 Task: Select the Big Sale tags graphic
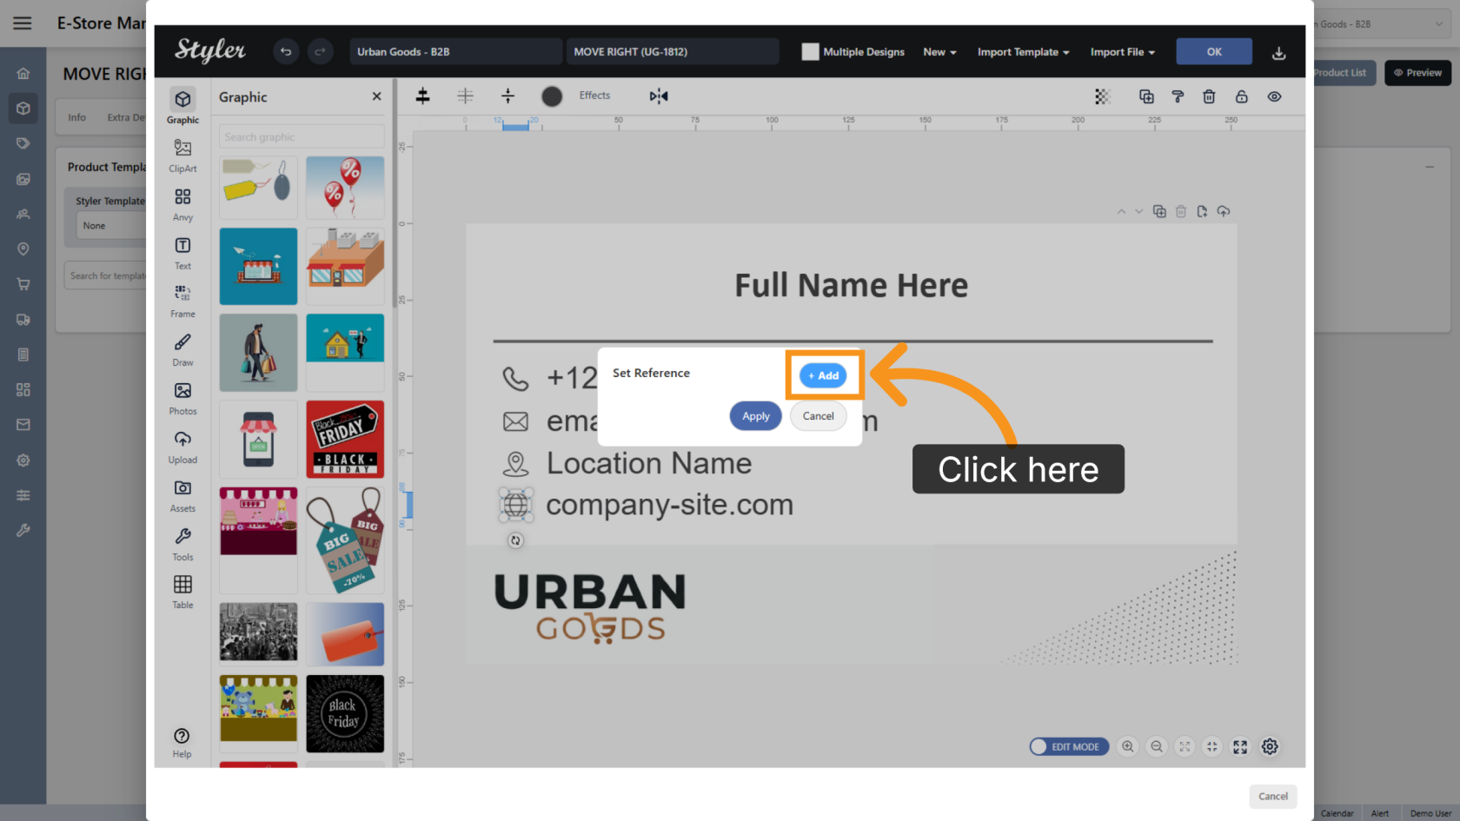(x=345, y=540)
